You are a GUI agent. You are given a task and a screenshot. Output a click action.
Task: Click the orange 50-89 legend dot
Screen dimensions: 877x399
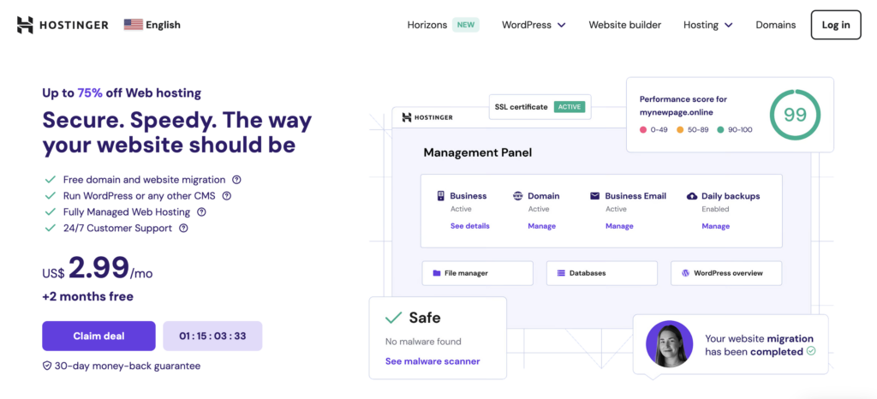[x=680, y=129]
